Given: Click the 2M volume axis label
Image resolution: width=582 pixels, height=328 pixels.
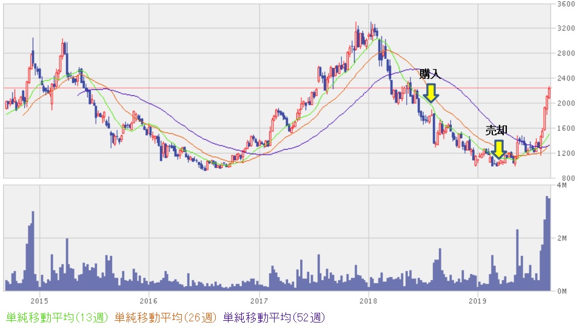Looking at the screenshot, I should pyautogui.click(x=562, y=238).
